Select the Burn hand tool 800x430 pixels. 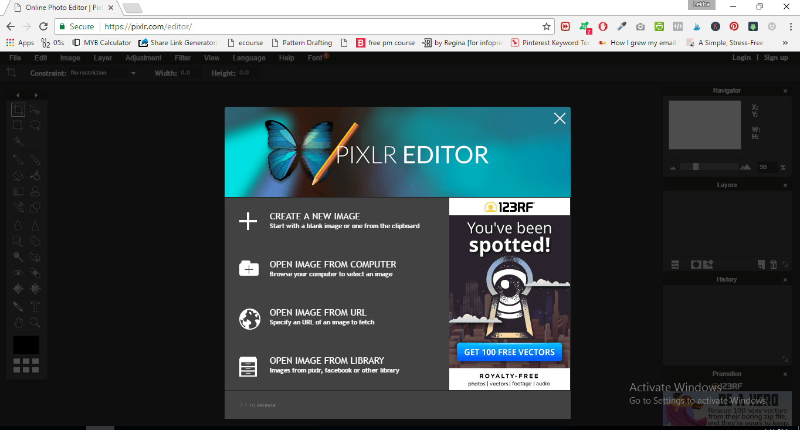pos(35,257)
